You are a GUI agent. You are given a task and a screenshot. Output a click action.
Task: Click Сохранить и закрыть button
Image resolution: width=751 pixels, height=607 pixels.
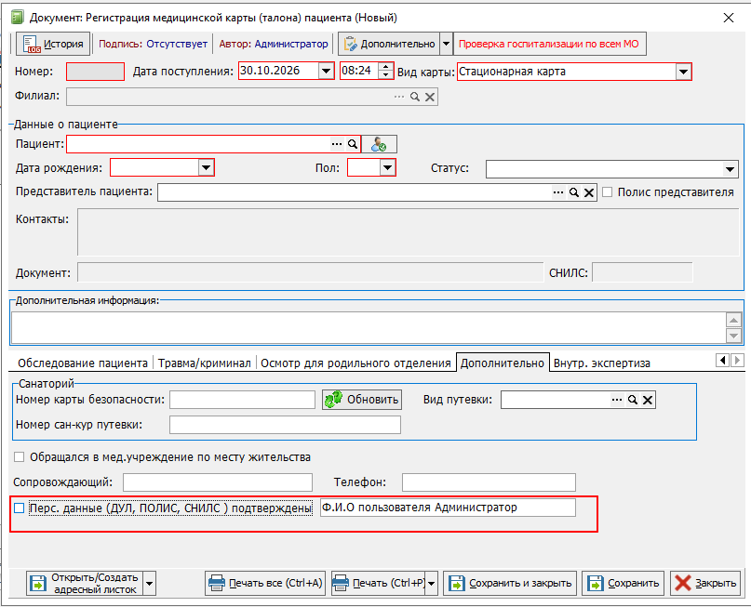tap(510, 584)
